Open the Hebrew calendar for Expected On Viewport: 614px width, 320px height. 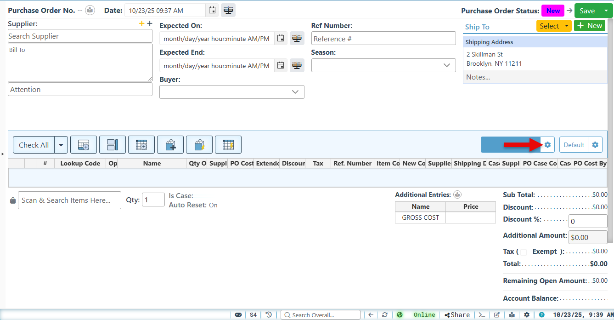point(297,39)
